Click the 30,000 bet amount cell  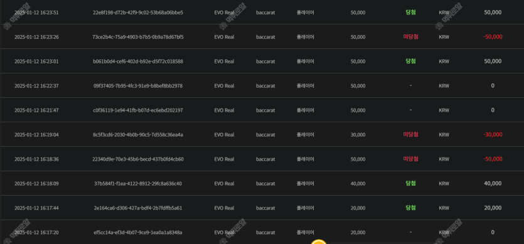pyautogui.click(x=358, y=135)
